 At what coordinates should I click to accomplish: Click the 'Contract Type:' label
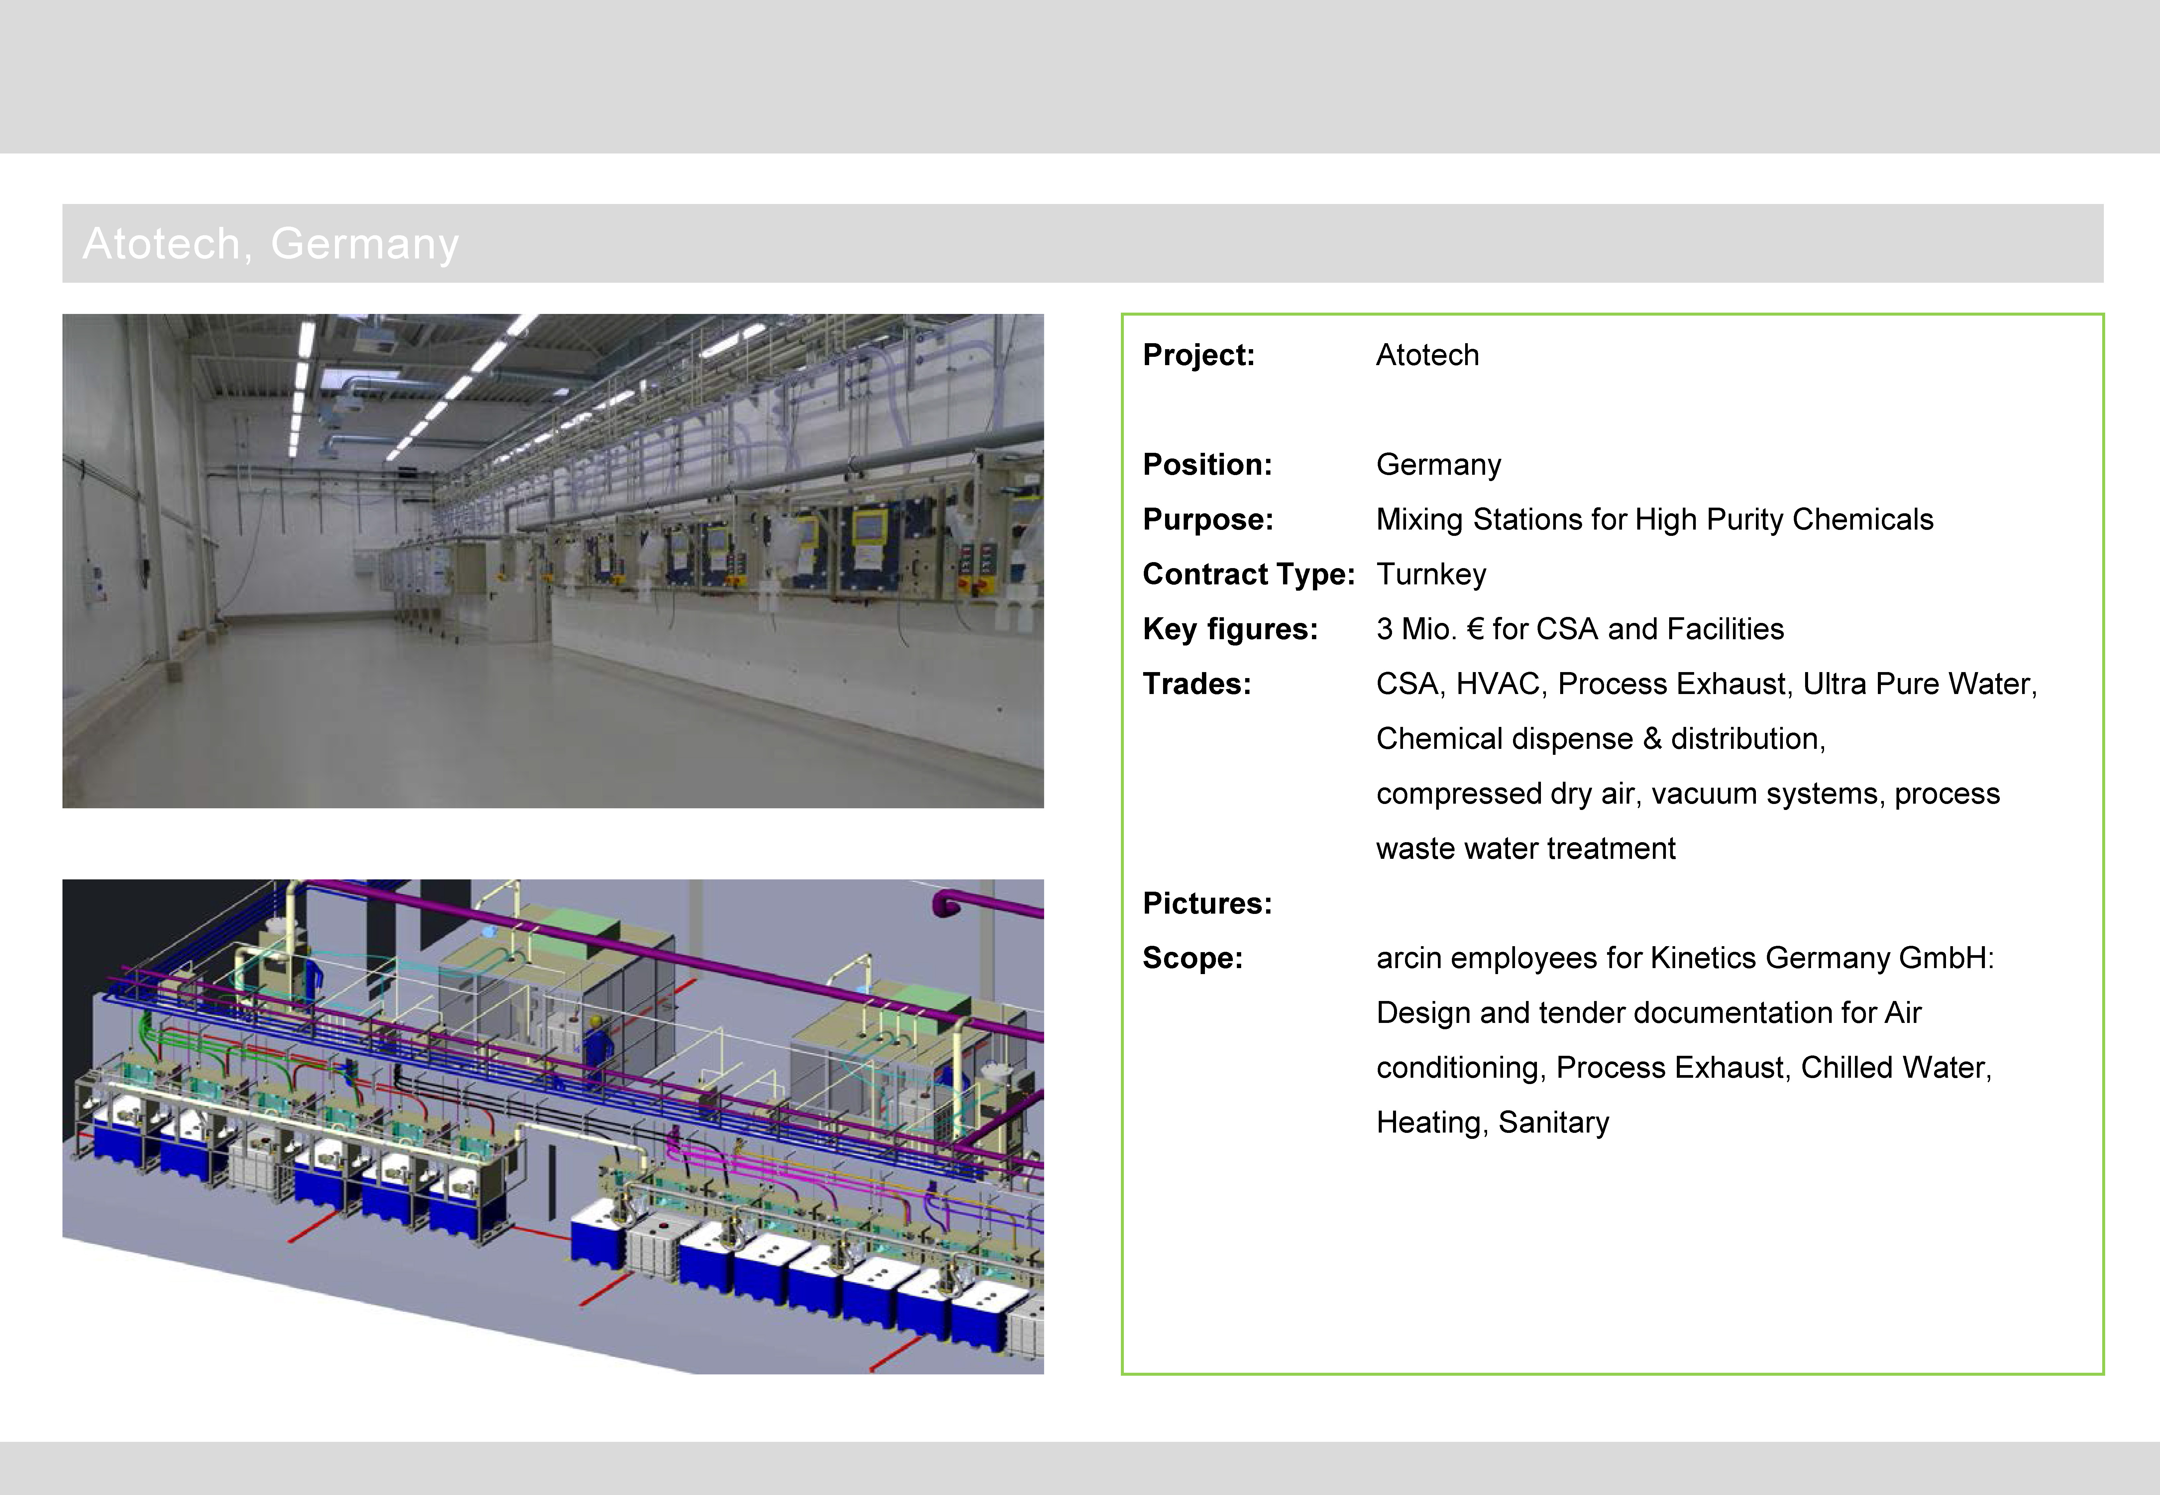point(1248,574)
